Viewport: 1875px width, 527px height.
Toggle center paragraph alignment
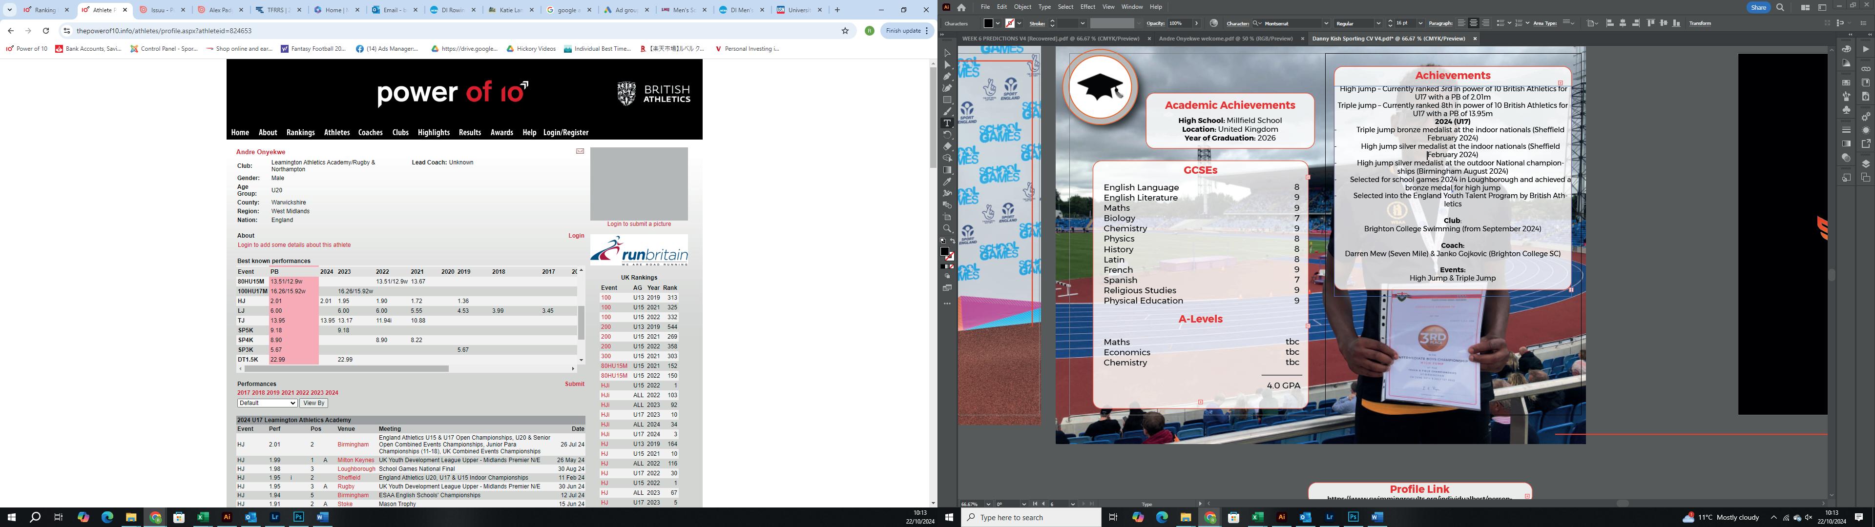point(1473,23)
